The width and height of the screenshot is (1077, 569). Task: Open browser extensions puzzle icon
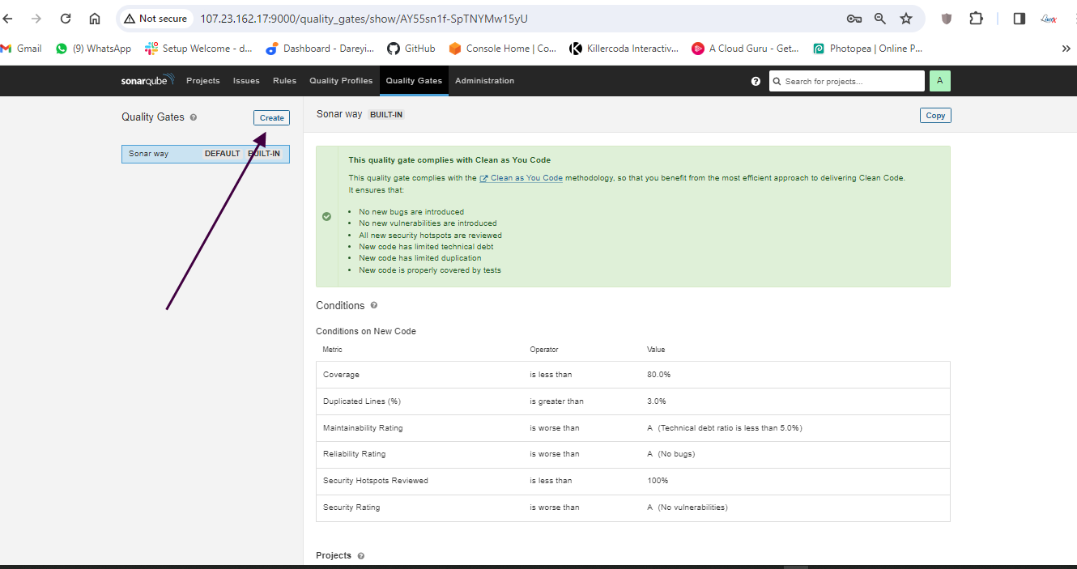click(x=976, y=19)
